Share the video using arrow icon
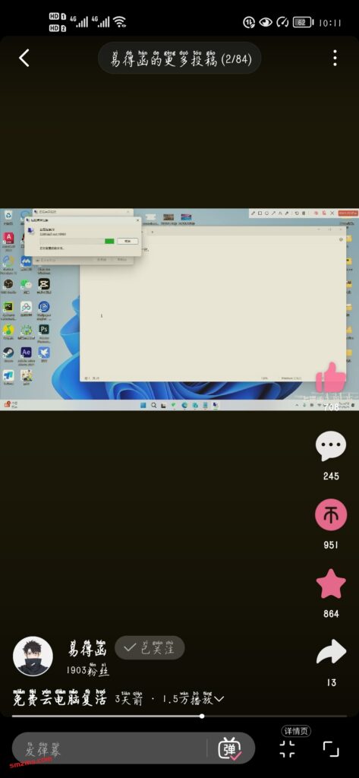 point(331,653)
